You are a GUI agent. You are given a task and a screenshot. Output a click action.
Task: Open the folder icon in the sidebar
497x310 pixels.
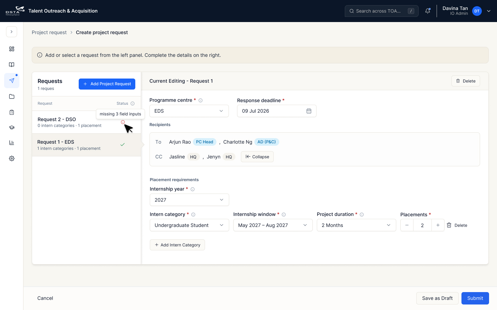tap(12, 96)
